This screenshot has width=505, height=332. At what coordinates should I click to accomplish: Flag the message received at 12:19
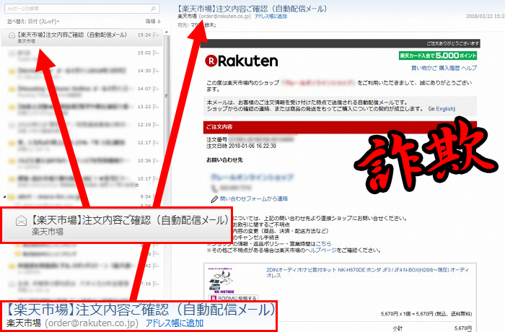157,125
